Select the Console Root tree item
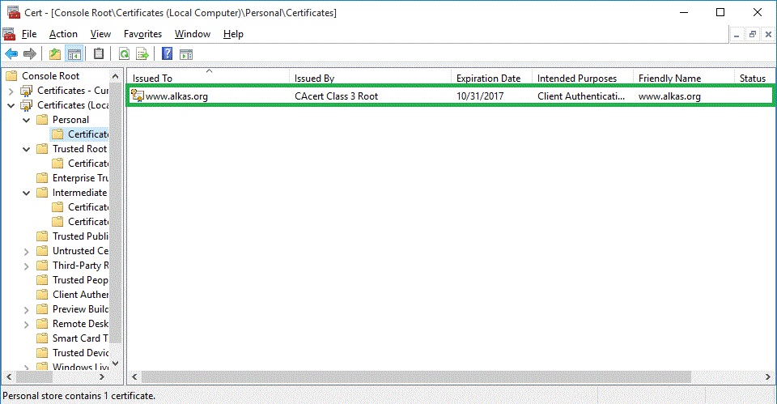This screenshot has height=404, width=777. 50,76
